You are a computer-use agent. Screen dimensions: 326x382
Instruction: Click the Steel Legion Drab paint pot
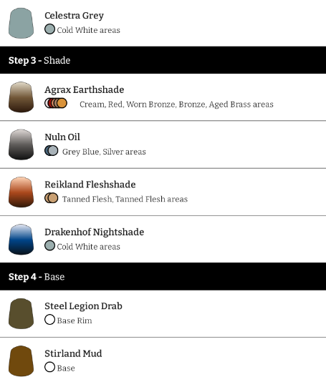(x=21, y=313)
